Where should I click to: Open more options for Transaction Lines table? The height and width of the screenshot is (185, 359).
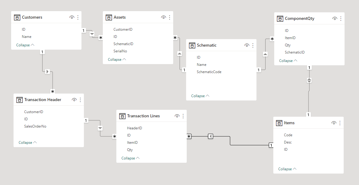183,116
